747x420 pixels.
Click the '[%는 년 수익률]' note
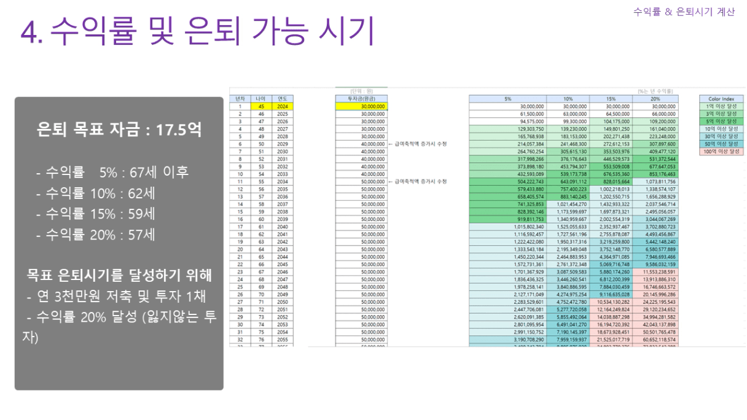pyautogui.click(x=655, y=91)
